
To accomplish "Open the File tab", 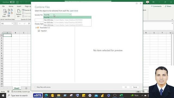I will point(3,6).
